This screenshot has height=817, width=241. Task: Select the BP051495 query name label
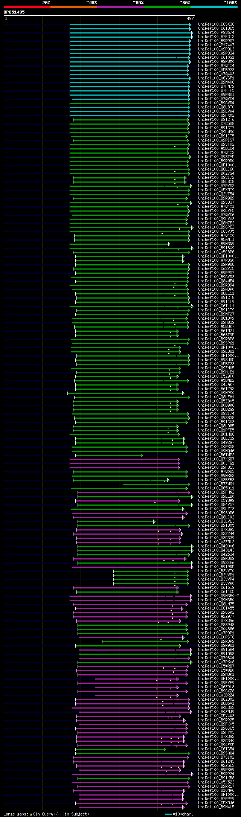(x=14, y=12)
